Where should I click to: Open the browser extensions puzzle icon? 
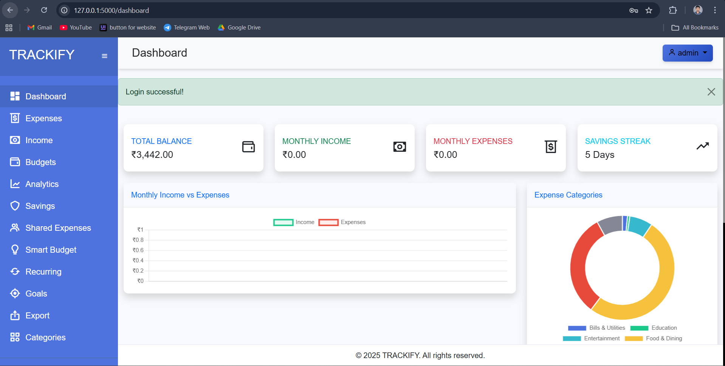click(x=673, y=10)
